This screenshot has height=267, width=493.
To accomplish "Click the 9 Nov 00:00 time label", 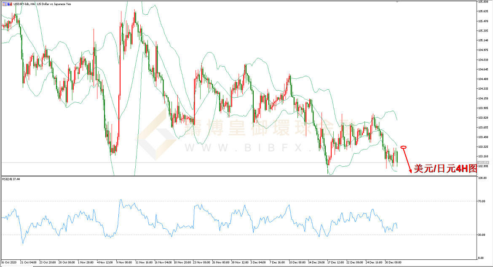I will (124, 262).
